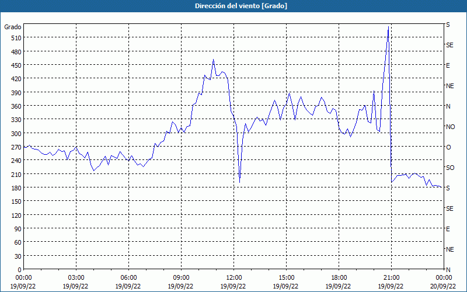Click the line's sharp dip just after 12:00
Viewport: 467px width, 292px height.
(239, 182)
